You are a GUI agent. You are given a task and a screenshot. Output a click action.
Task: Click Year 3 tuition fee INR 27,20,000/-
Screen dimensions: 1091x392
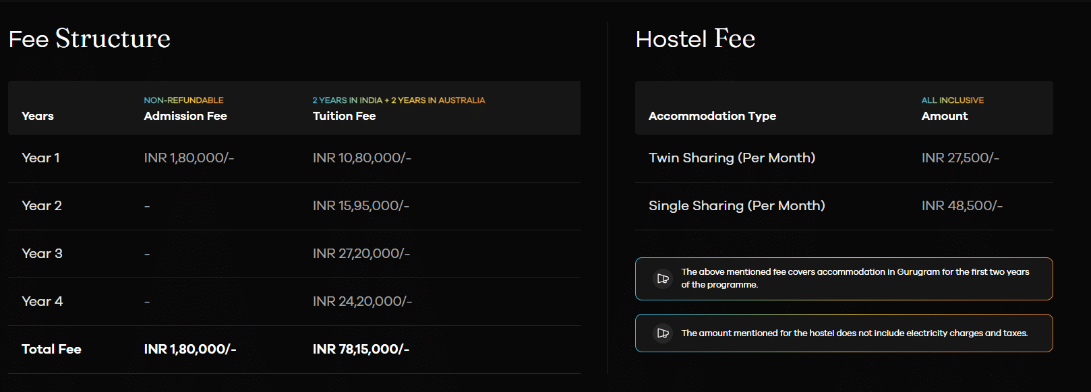click(x=361, y=253)
